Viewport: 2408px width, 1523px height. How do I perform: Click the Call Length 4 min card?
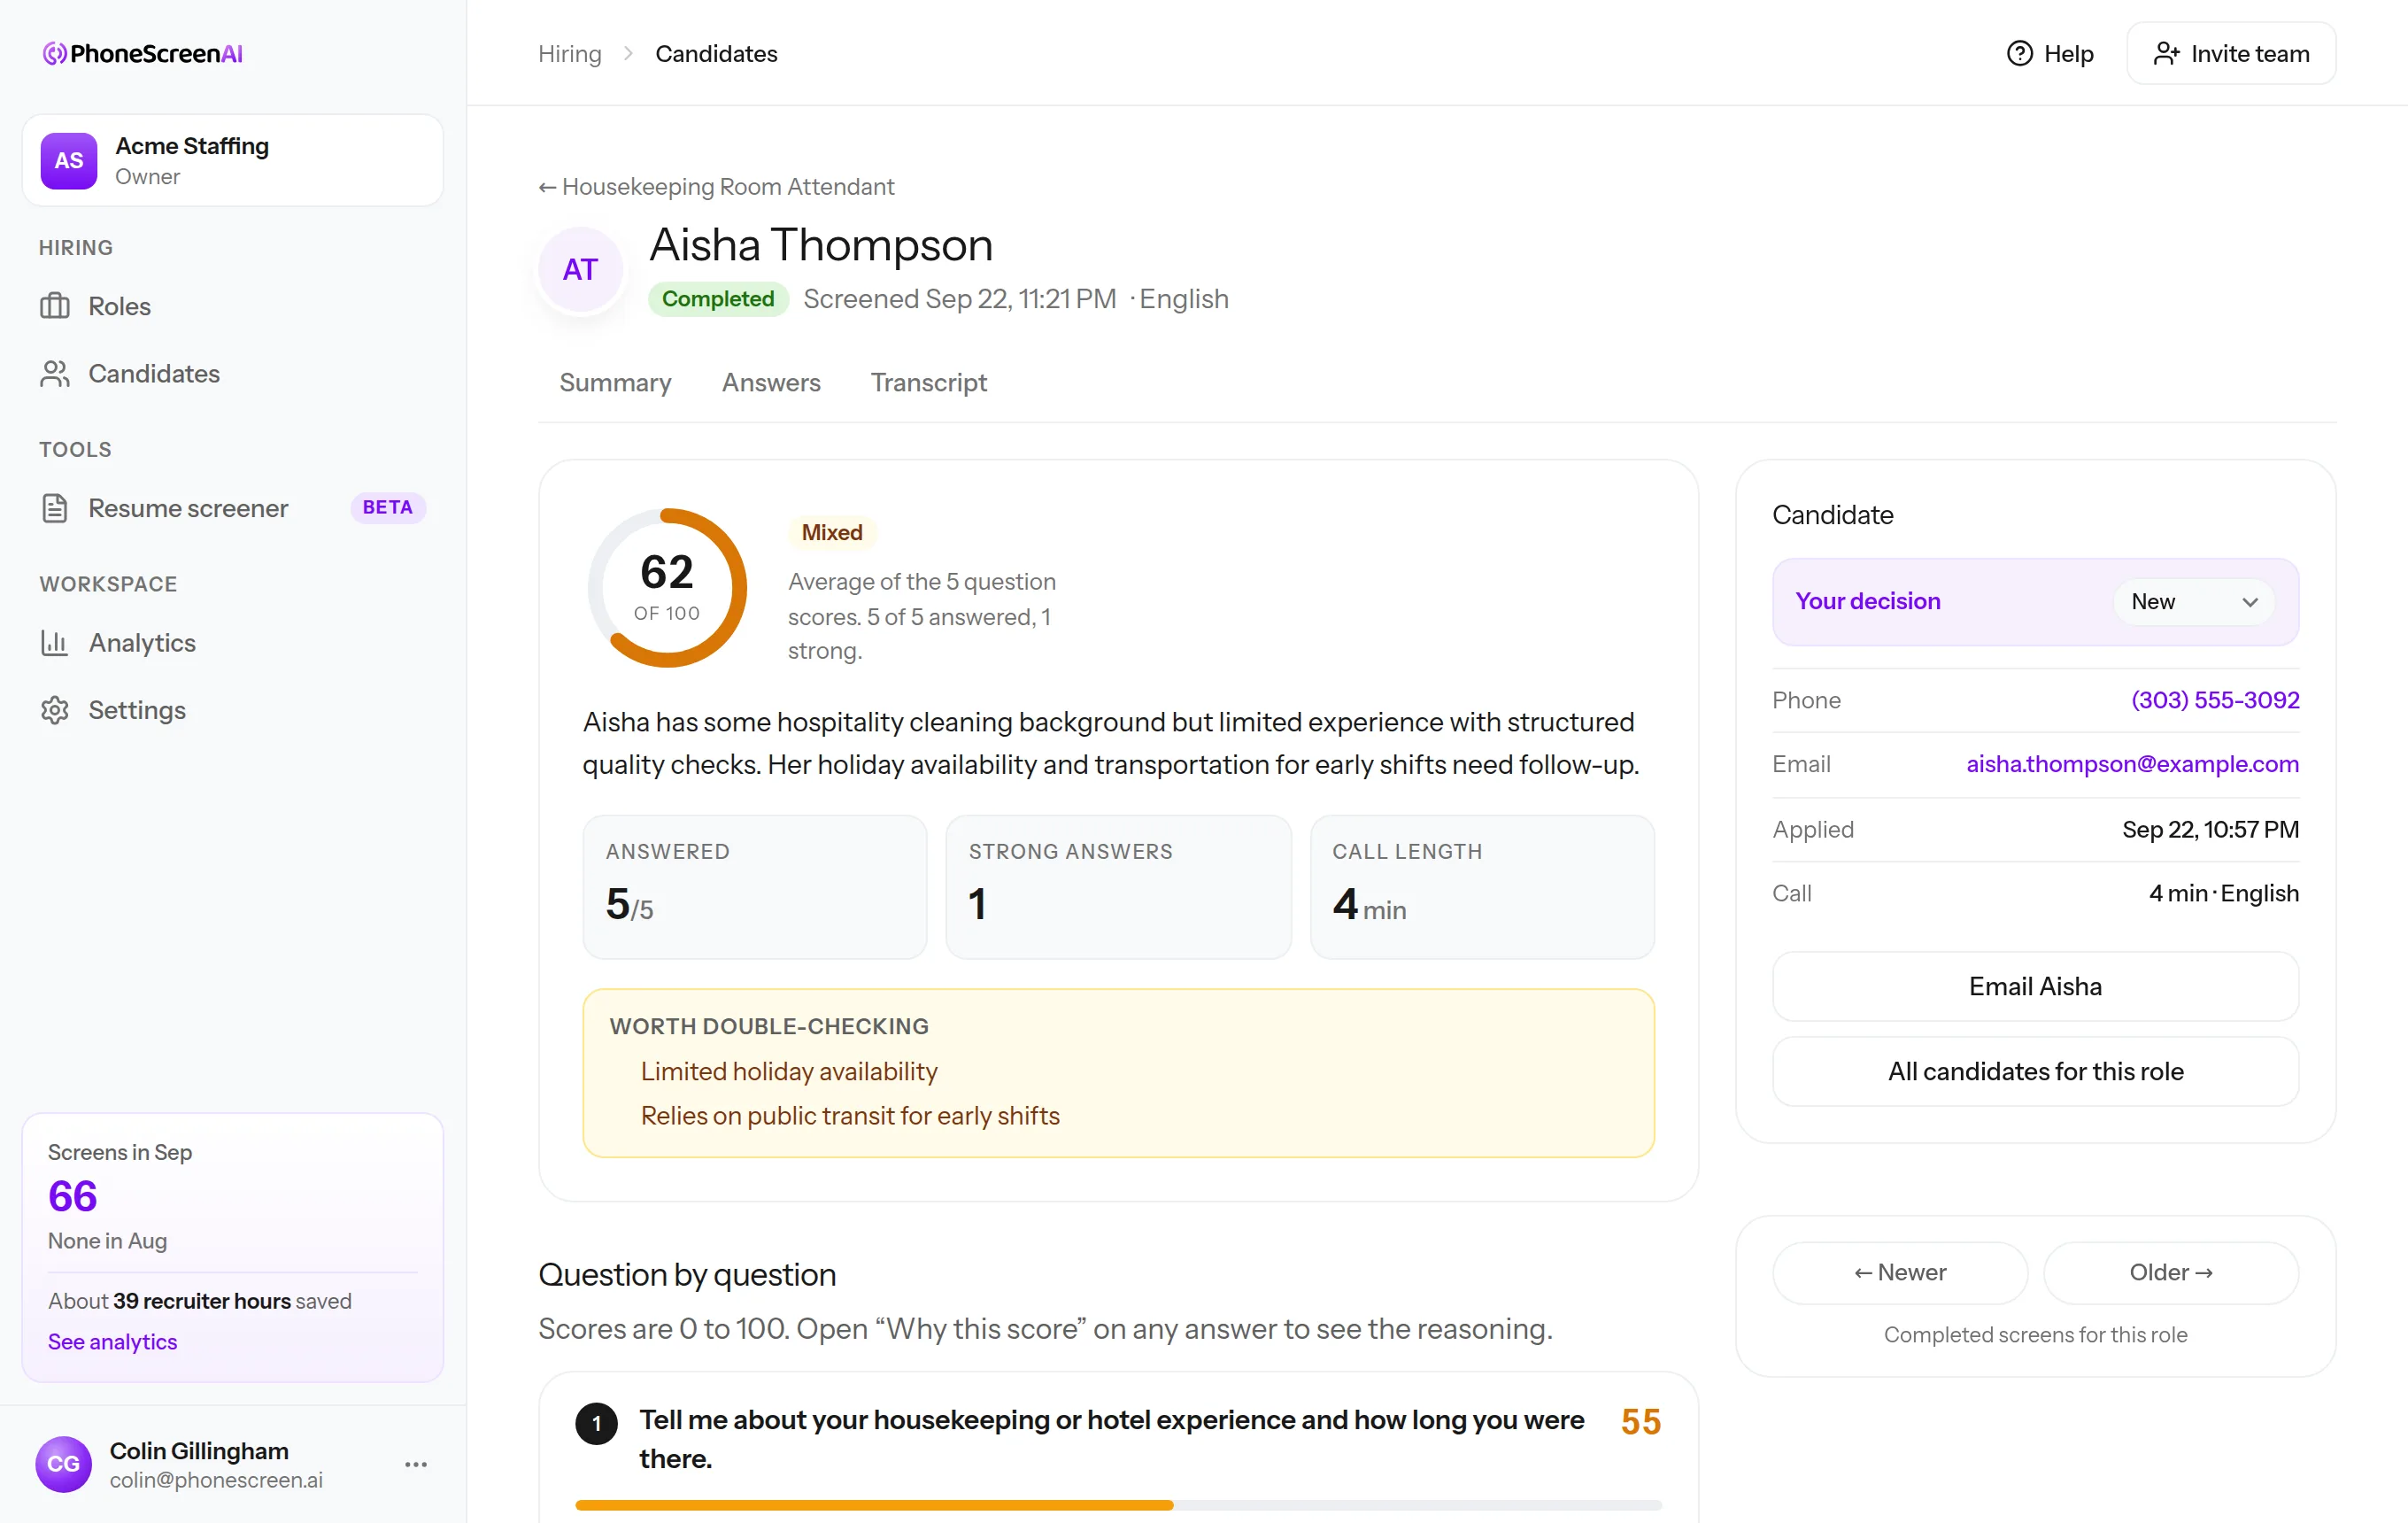pos(1482,886)
